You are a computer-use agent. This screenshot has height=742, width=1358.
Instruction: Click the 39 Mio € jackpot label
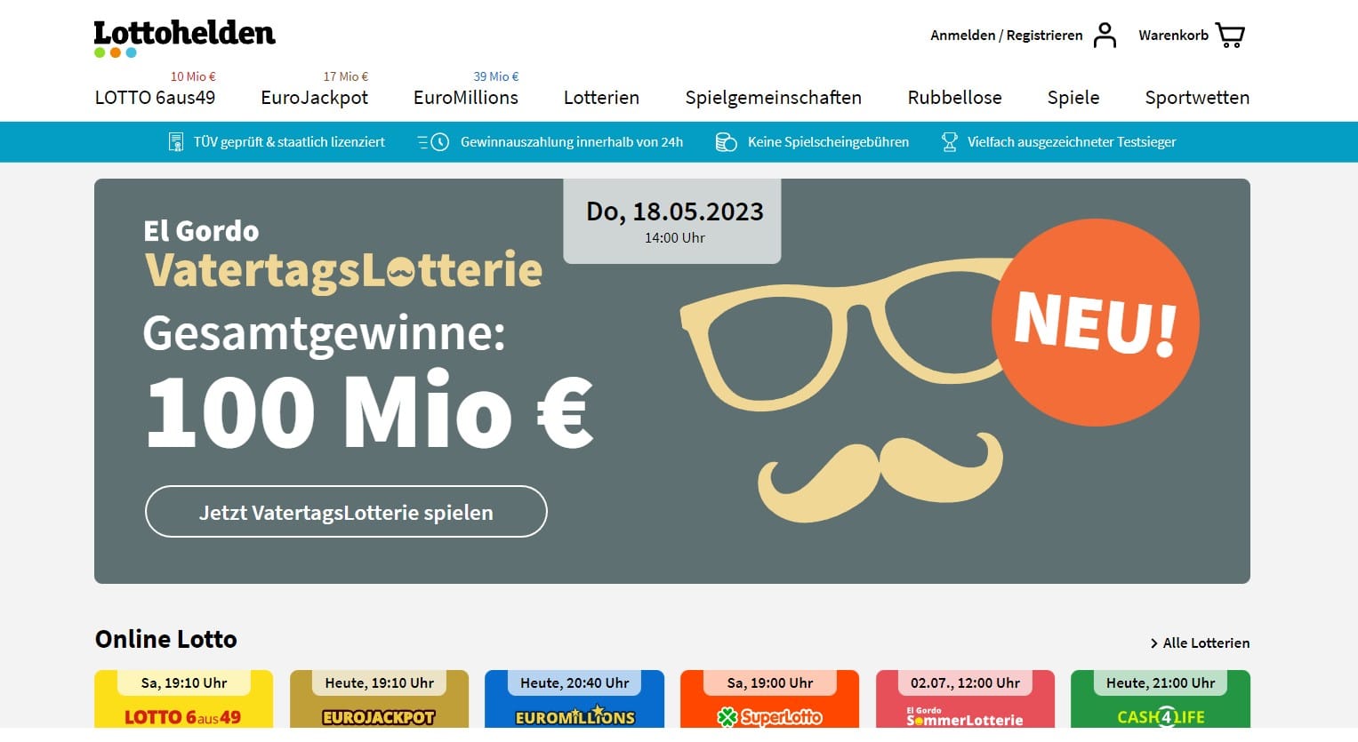coord(496,76)
